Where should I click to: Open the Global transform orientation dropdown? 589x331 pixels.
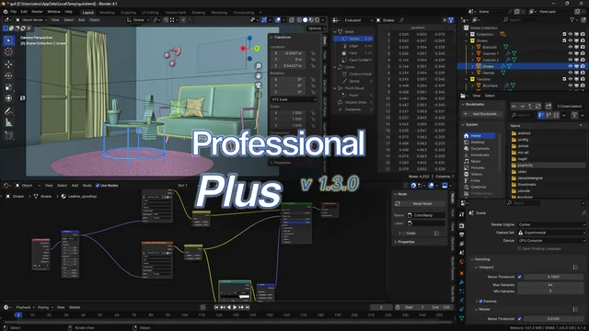click(137, 20)
